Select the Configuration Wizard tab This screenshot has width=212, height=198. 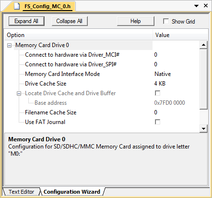(72, 192)
